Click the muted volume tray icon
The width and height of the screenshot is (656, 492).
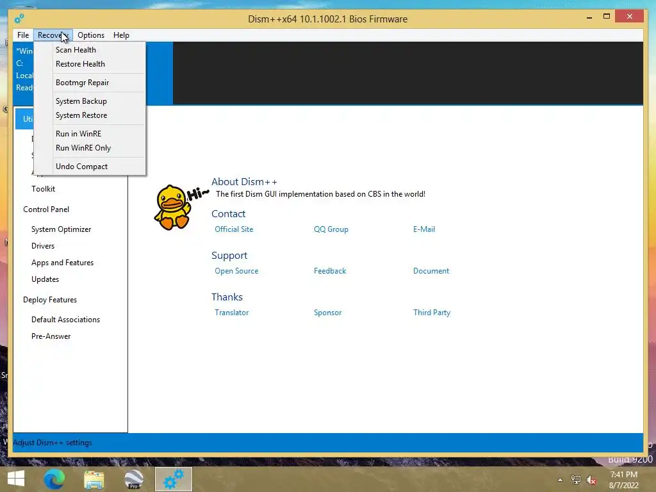pyautogui.click(x=591, y=480)
